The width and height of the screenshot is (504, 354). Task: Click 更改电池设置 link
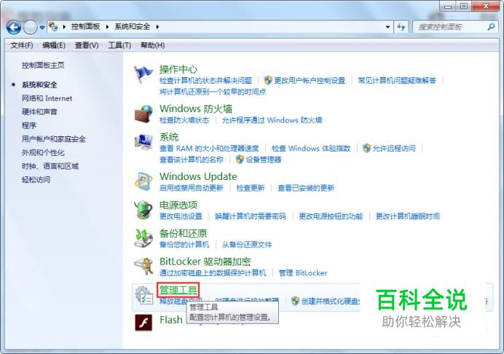click(181, 216)
